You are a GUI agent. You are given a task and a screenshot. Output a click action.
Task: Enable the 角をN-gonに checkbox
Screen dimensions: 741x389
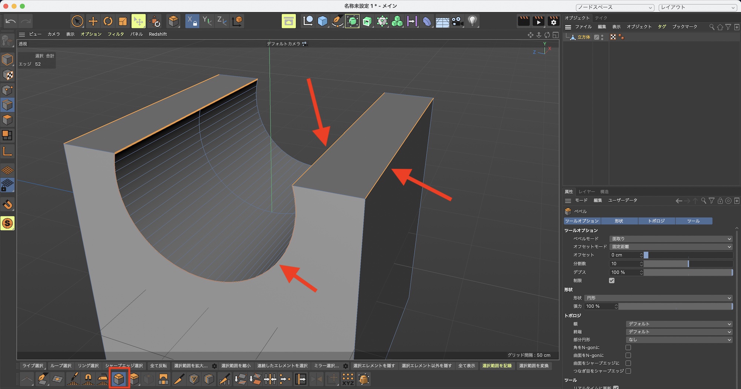click(628, 348)
